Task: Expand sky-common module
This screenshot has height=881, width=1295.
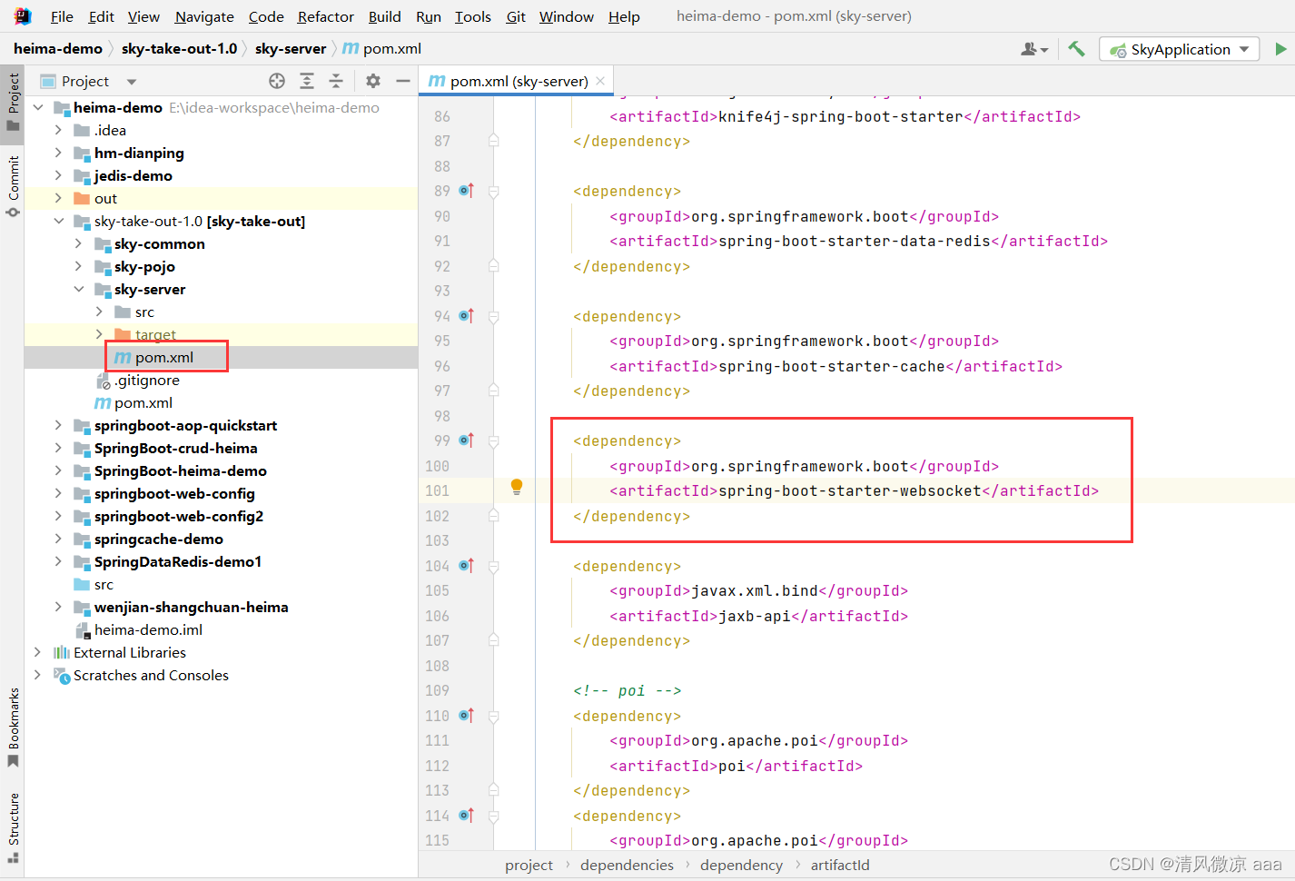Action: point(78,243)
